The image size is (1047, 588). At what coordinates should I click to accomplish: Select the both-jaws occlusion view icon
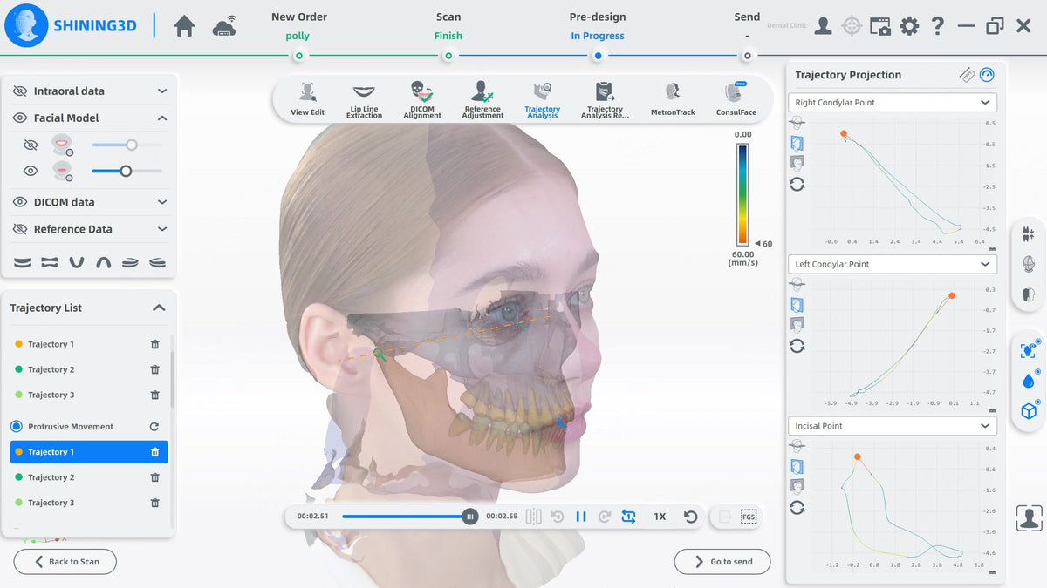pyautogui.click(x=50, y=262)
